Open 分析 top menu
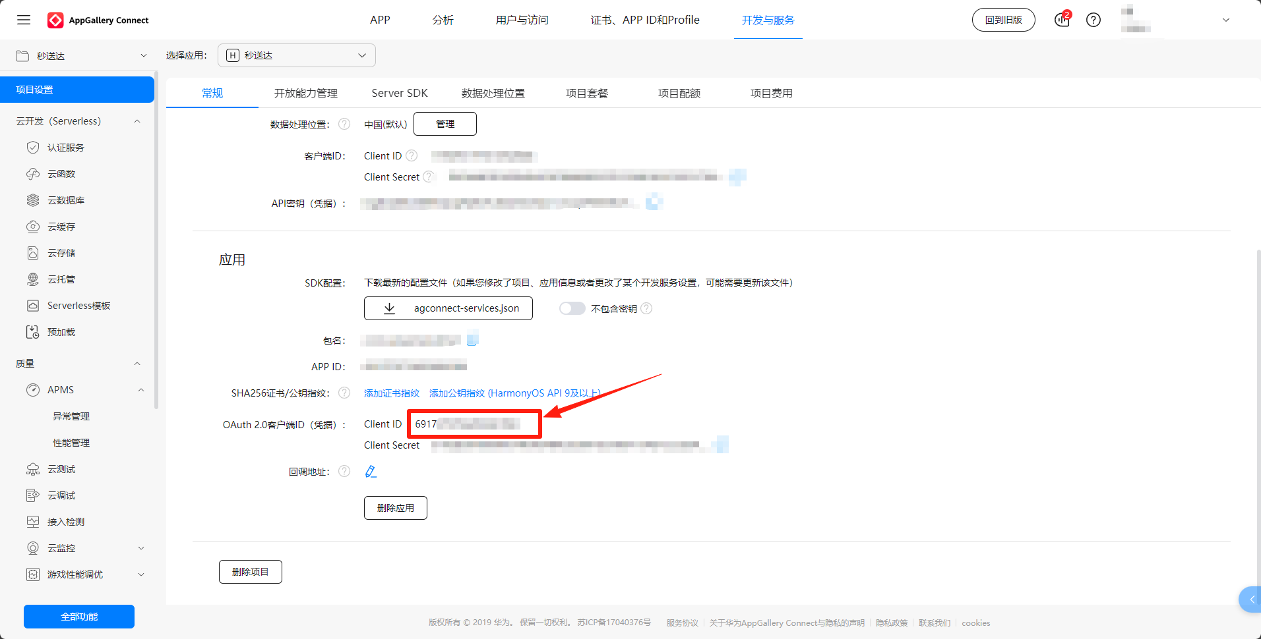This screenshot has height=639, width=1261. point(443,20)
